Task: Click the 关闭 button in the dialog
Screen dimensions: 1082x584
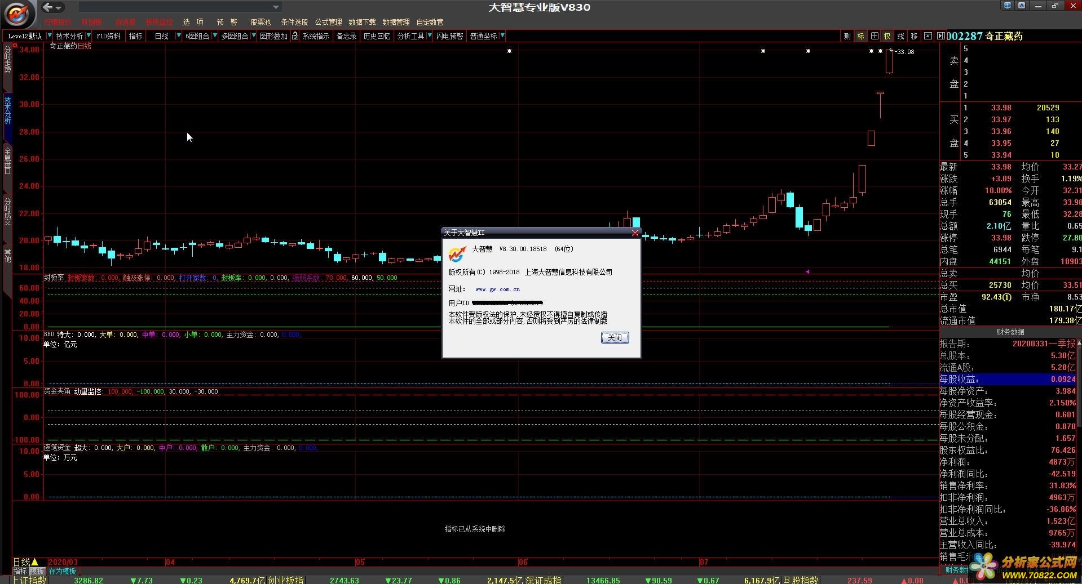Action: (x=615, y=337)
